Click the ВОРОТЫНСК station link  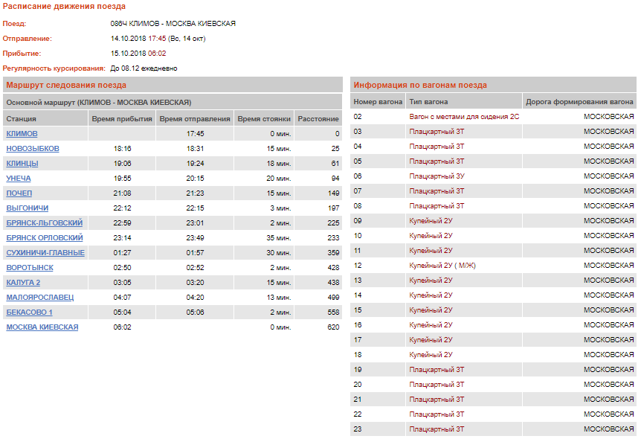(30, 268)
